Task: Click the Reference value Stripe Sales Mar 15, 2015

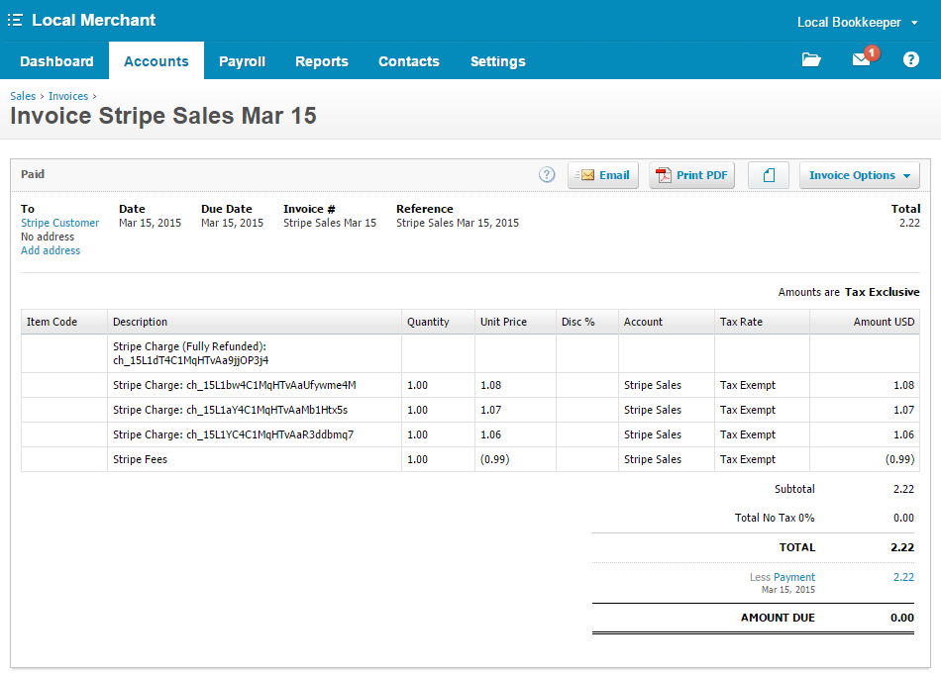Action: [458, 223]
